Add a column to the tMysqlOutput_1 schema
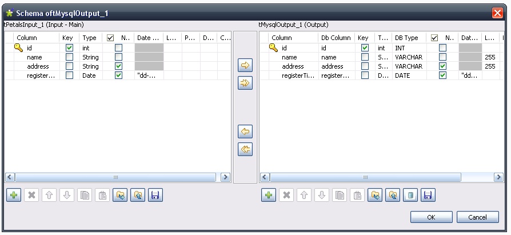This screenshot has height=235, width=511. click(x=268, y=196)
